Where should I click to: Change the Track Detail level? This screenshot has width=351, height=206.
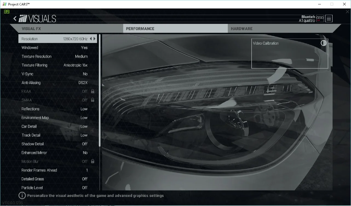[x=58, y=135]
